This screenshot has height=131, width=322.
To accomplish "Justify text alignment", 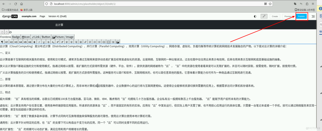I will click(81, 42).
